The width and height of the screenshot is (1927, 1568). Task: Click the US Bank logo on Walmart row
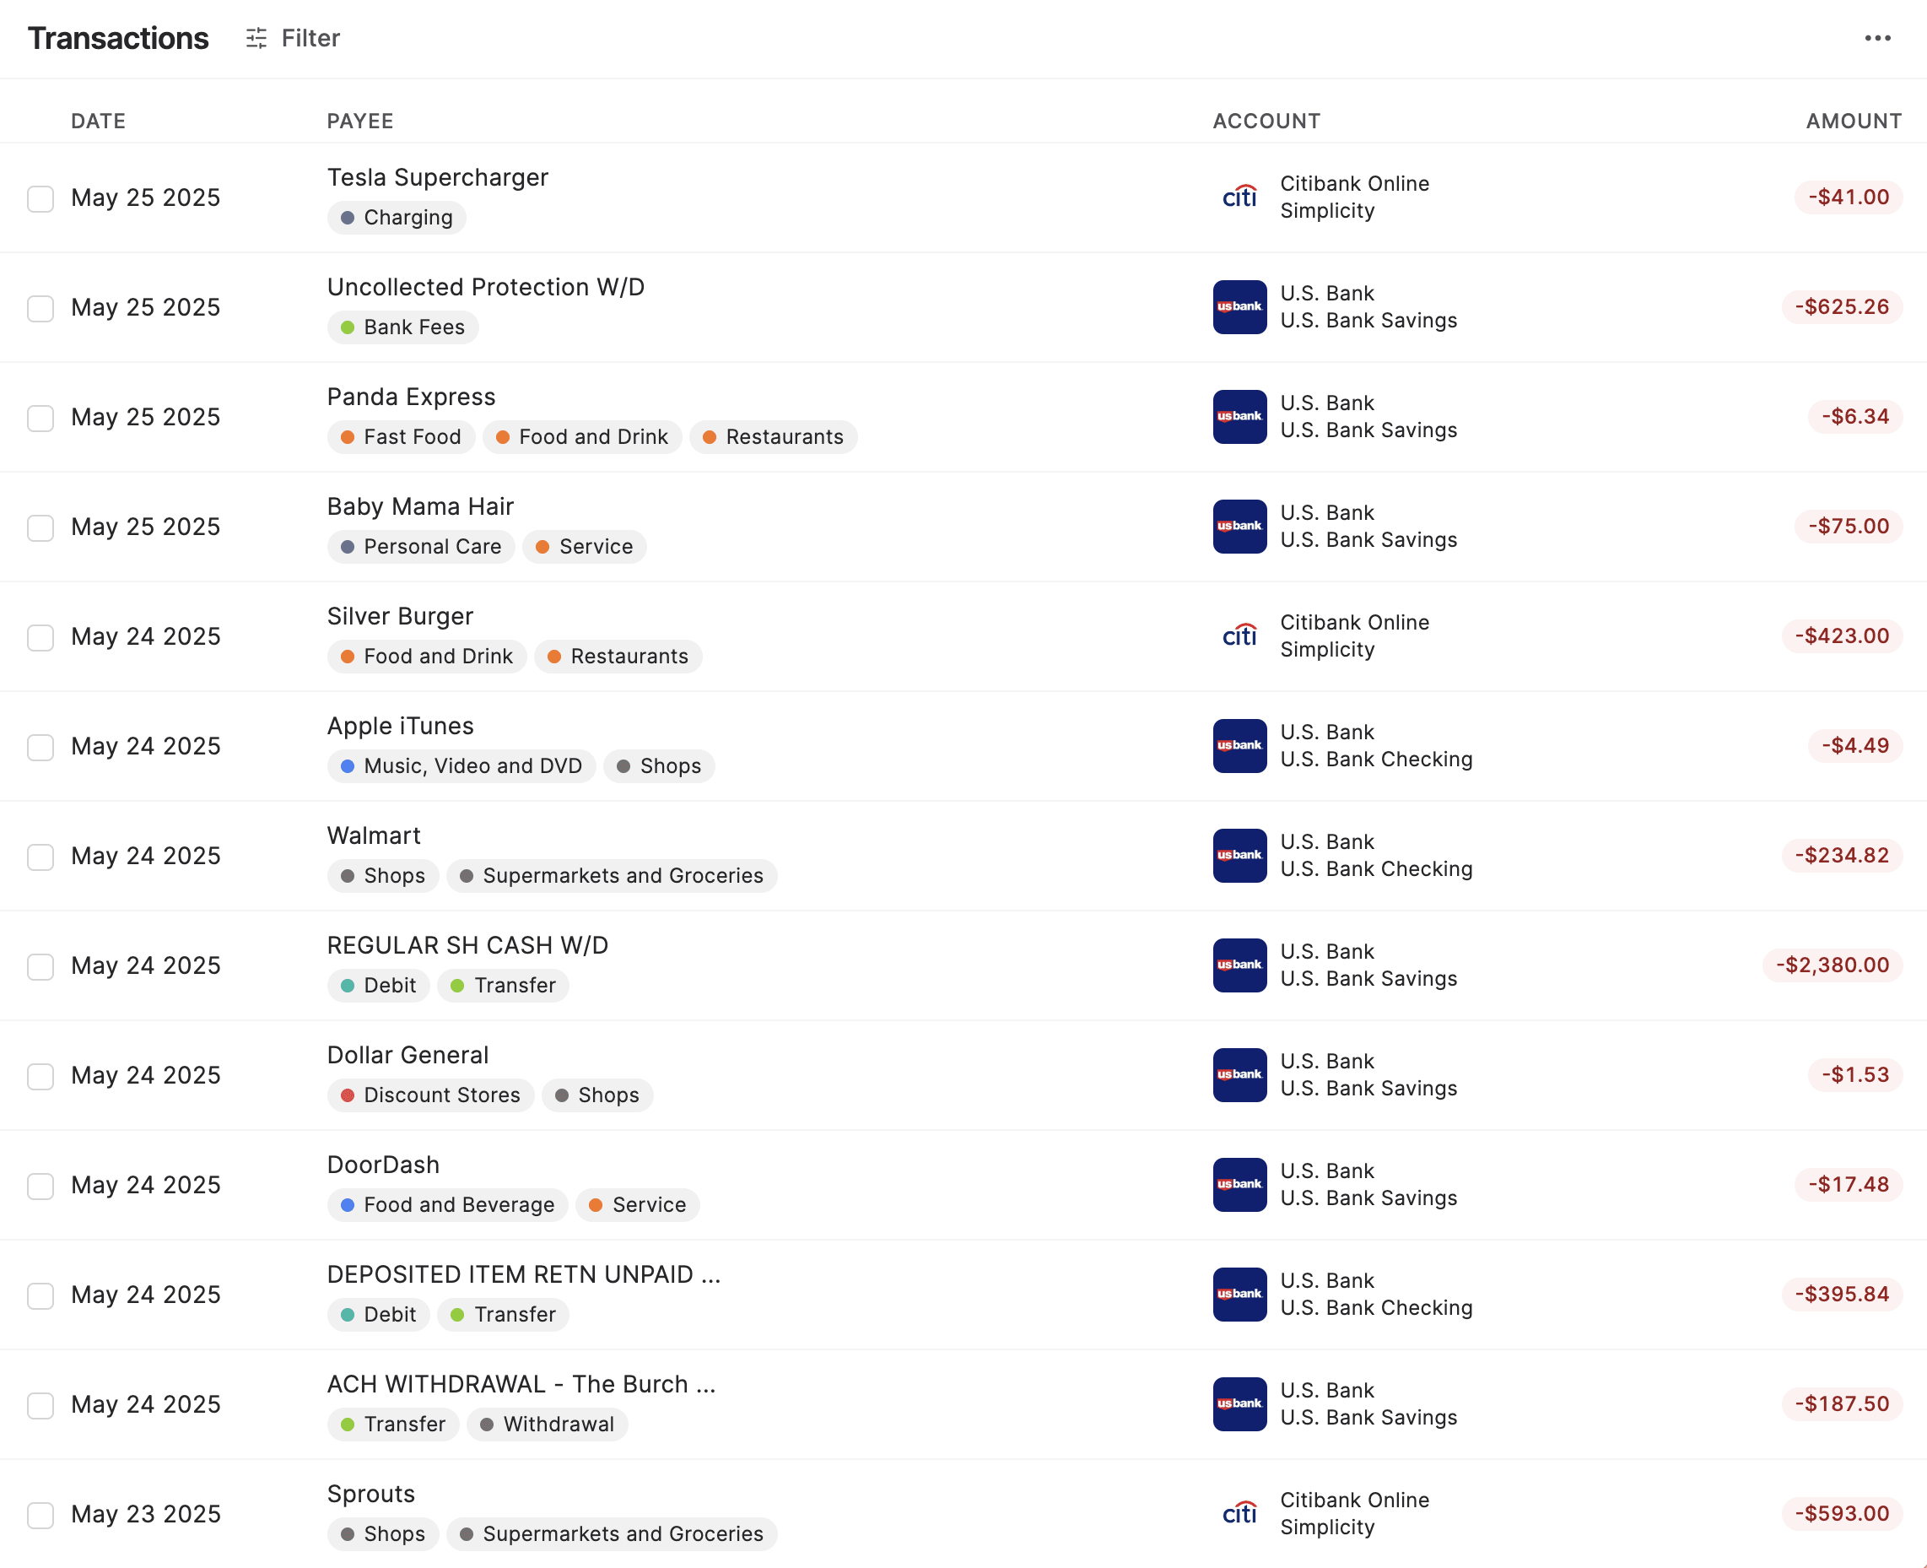pos(1239,856)
